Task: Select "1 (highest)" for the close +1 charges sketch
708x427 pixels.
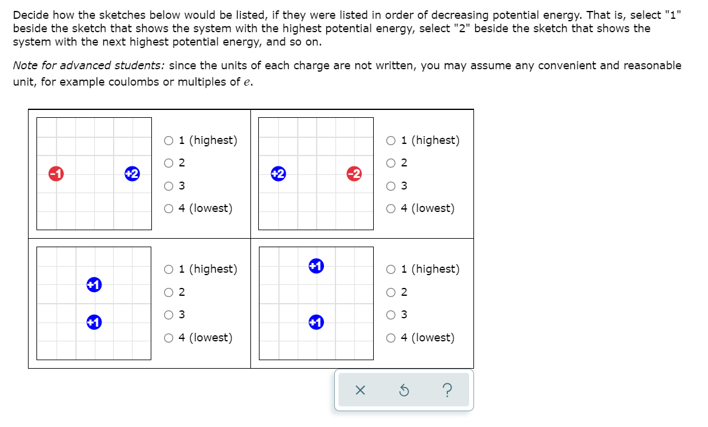Action: point(168,269)
